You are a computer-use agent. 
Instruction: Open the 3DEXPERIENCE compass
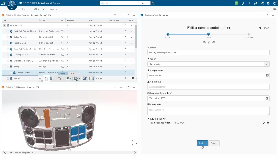point(12,5)
